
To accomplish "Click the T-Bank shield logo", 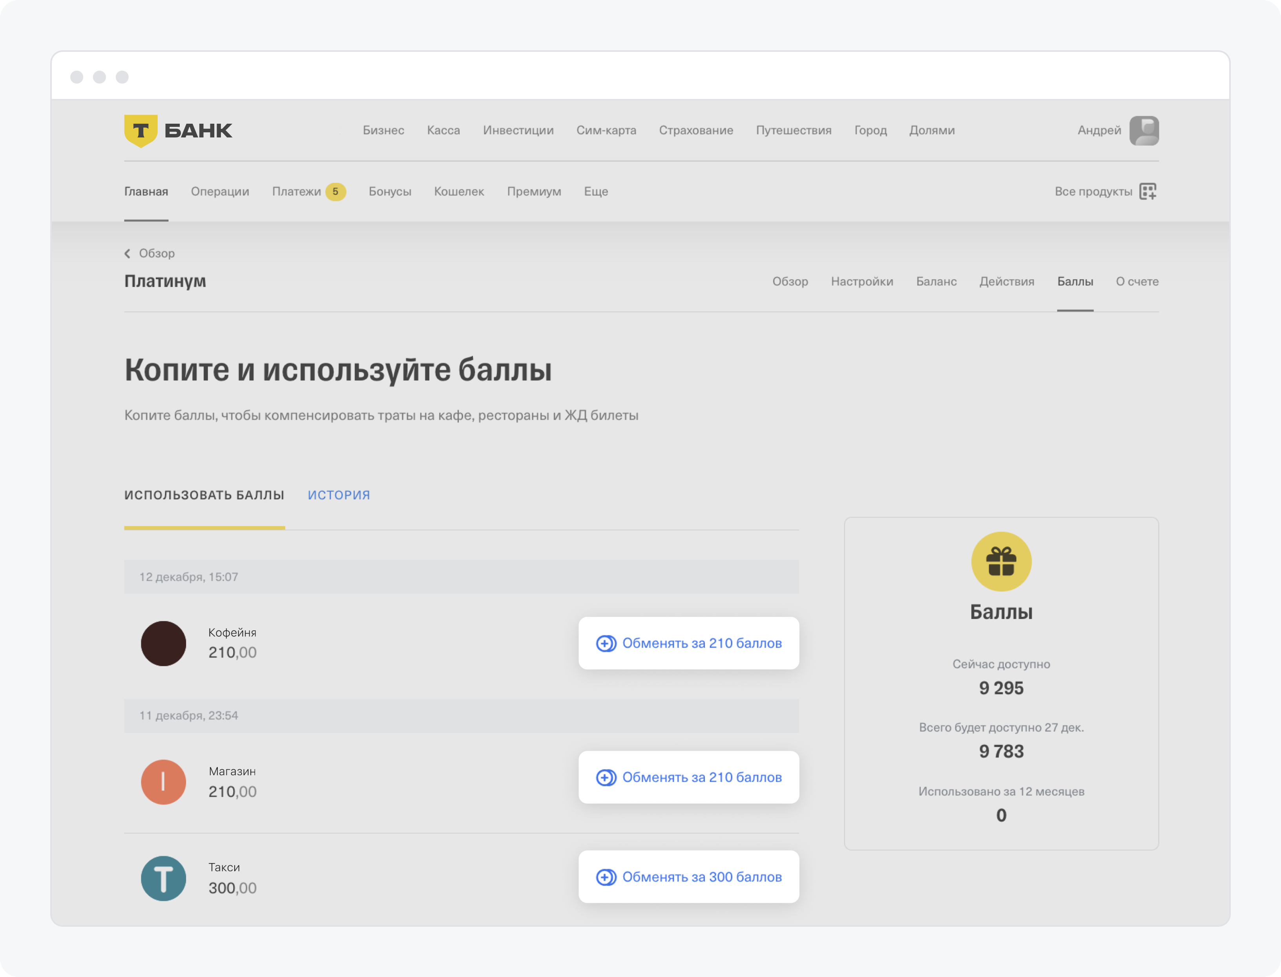I will click(141, 130).
